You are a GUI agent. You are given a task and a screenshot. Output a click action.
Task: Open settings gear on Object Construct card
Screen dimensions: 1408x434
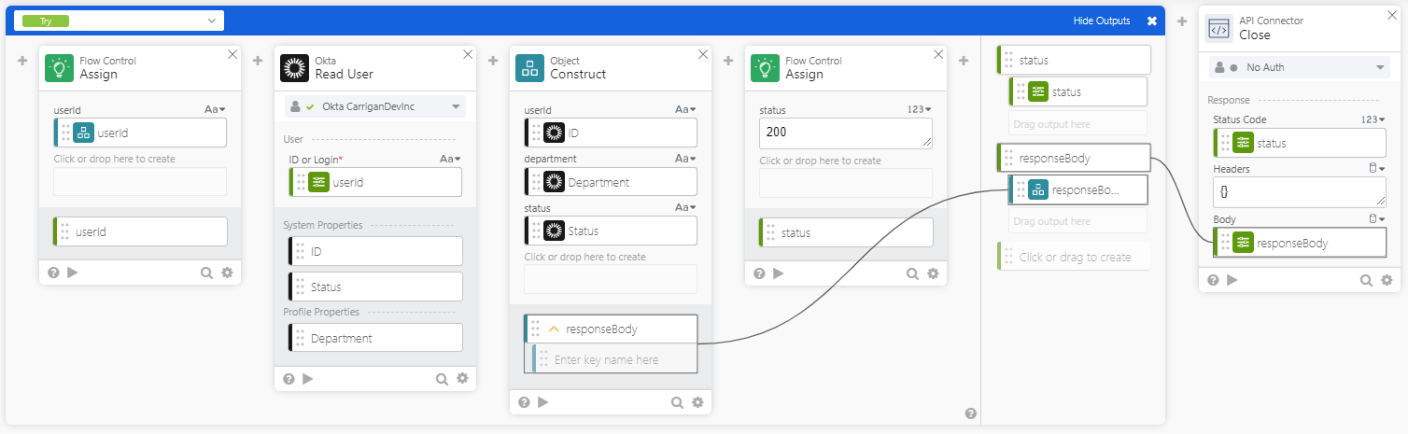pyautogui.click(x=697, y=402)
